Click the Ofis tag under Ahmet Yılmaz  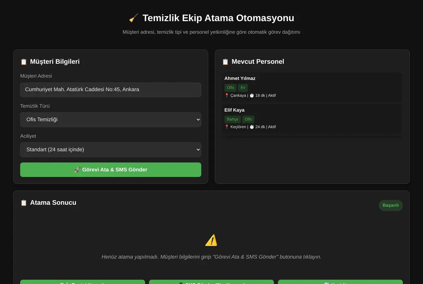point(231,87)
